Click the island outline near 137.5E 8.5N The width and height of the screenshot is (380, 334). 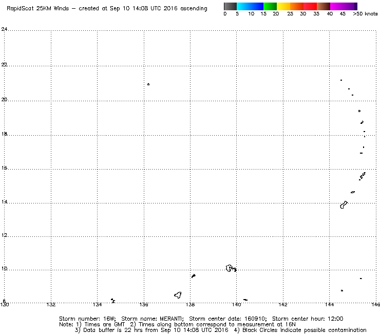click(178, 295)
